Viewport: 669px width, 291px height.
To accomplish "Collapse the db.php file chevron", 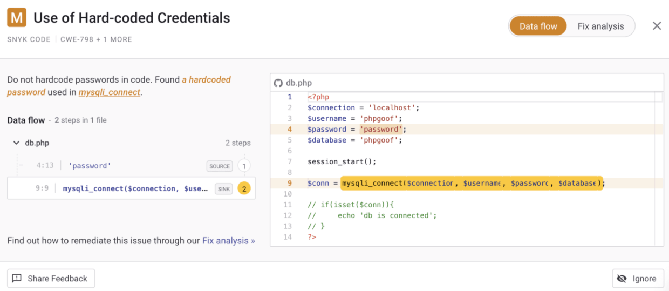I will pyautogui.click(x=16, y=143).
